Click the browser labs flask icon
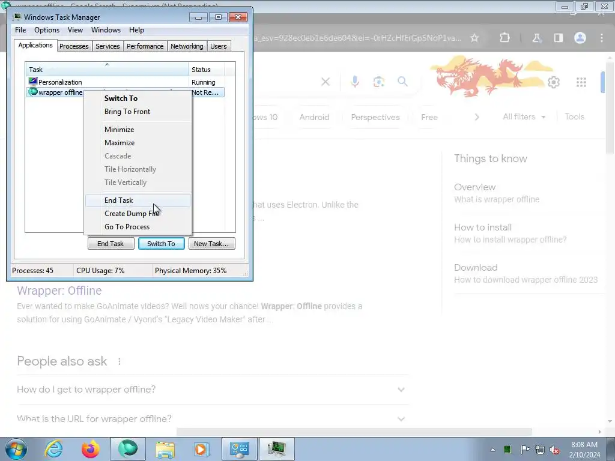This screenshot has height=461, width=615. coord(536,38)
